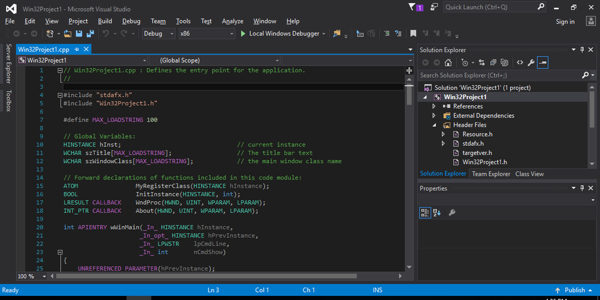This screenshot has width=600, height=300.
Task: Click the editor horizontal scrollbar thumb
Action: 206,276
